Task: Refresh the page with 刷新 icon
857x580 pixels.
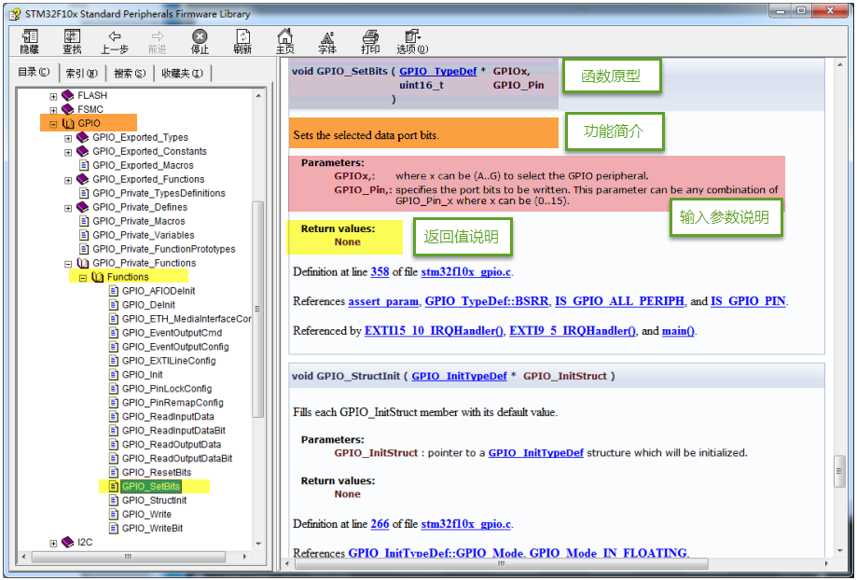Action: pos(242,42)
